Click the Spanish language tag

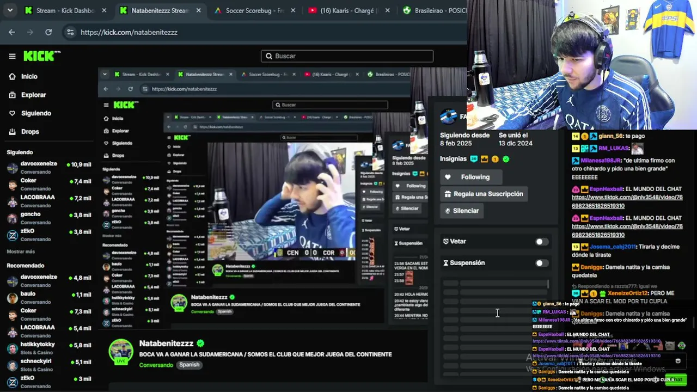tap(189, 365)
